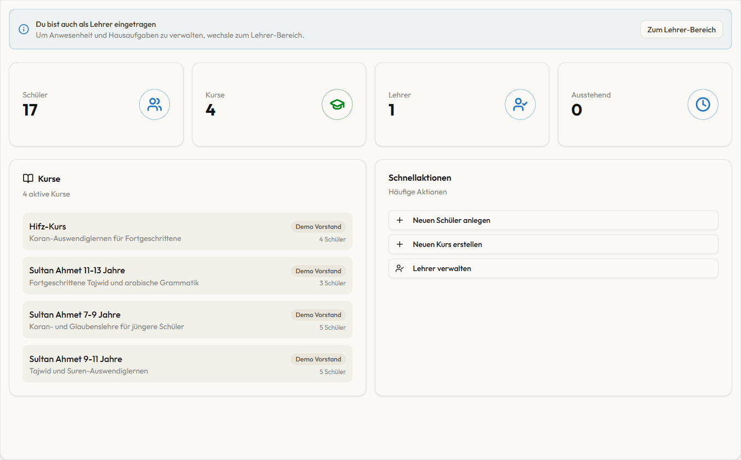Click 'Tajwid und Suren-Auswendiglernen' description
This screenshot has height=460, width=741.
[89, 371]
